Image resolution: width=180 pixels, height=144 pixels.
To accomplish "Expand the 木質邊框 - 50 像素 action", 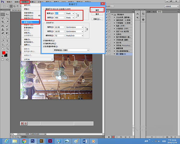I will (x=114, y=23).
